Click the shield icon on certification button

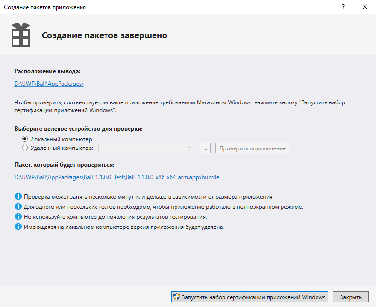click(176, 297)
